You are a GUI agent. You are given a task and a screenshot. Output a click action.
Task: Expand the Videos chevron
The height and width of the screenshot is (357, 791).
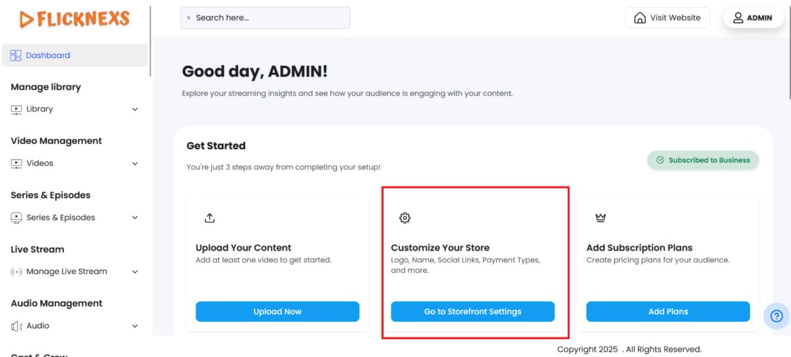click(x=135, y=163)
